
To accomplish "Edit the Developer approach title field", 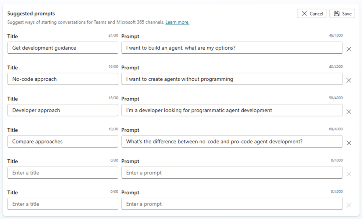I will (x=63, y=110).
